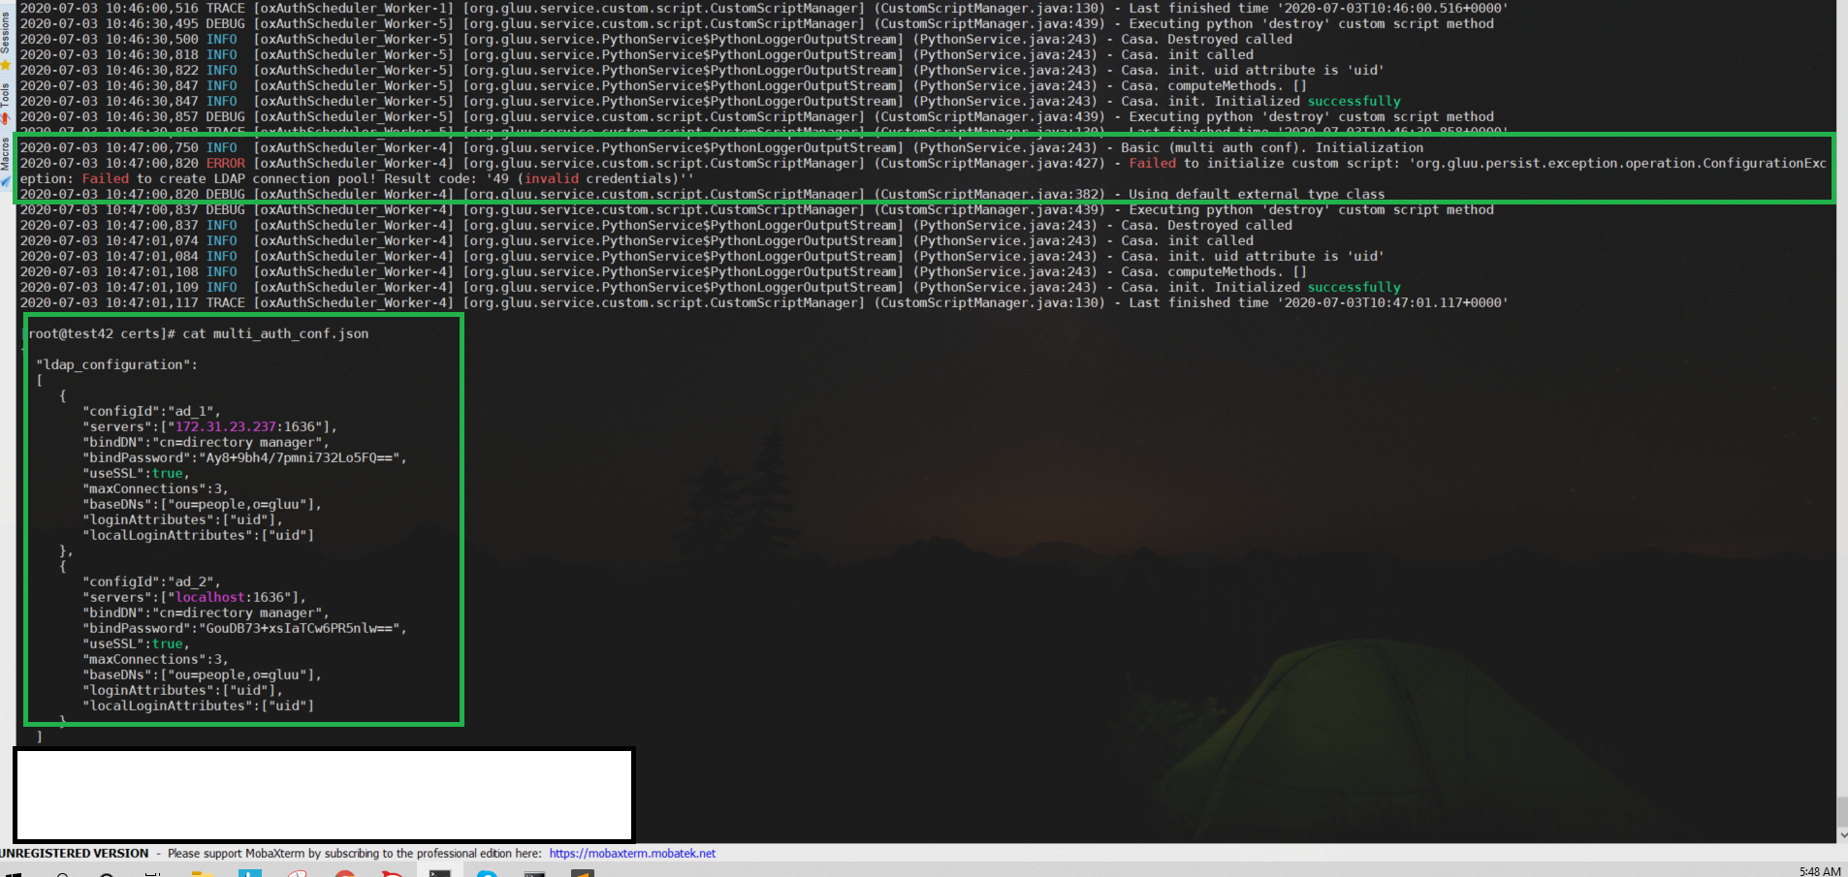Screen dimensions: 1848x877
Task: Launch Chrome from the taskbar
Action: [x=346, y=873]
